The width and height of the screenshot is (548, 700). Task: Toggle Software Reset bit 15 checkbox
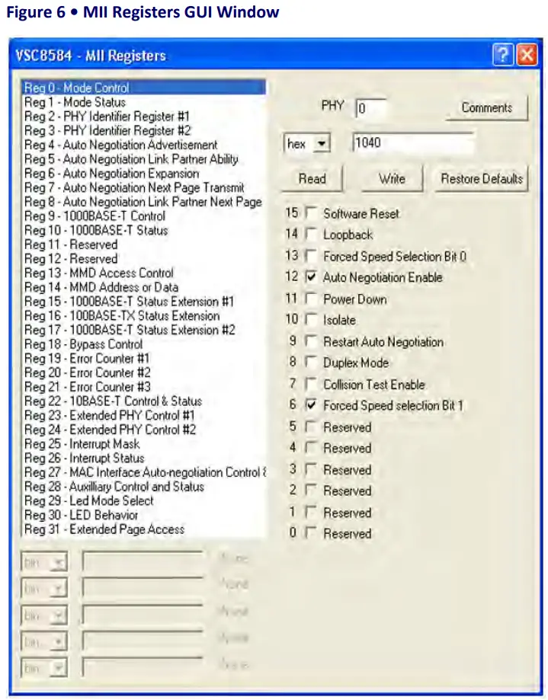[x=311, y=213]
